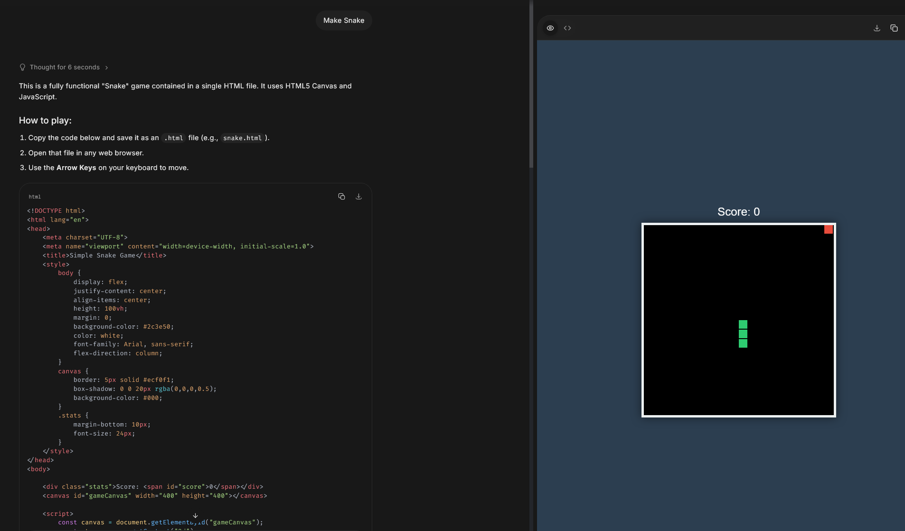Click the '<script>' code line
905x531 pixels.
pos(58,514)
